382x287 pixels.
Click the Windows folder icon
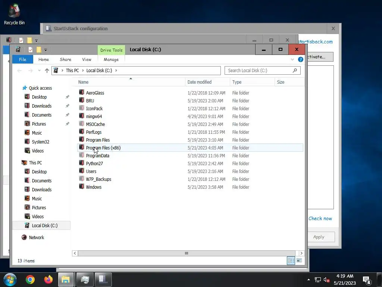coord(82,187)
